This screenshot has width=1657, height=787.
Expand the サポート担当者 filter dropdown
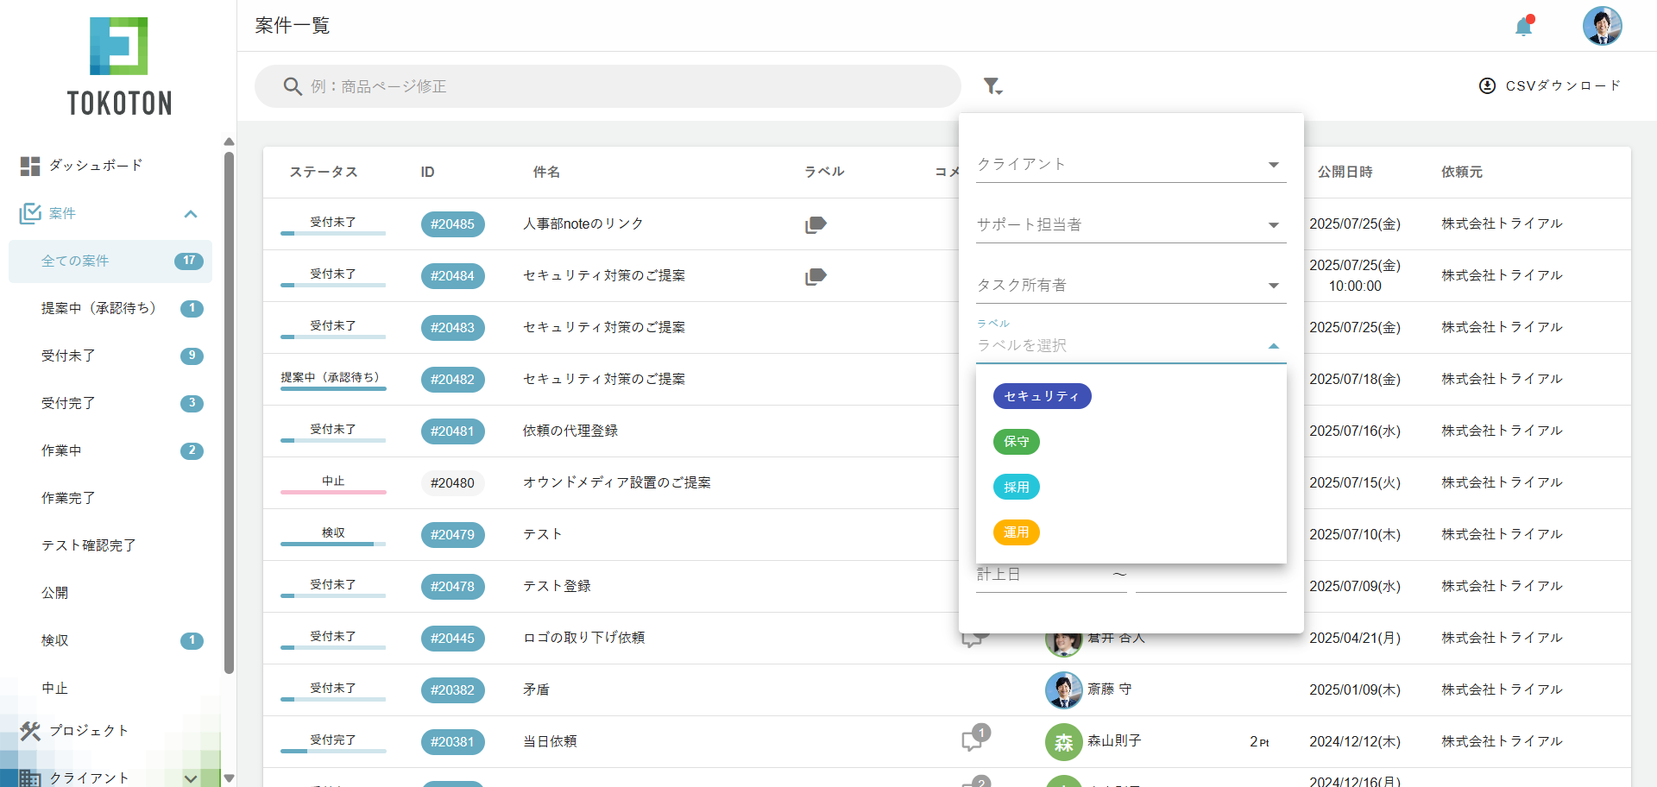1131,225
